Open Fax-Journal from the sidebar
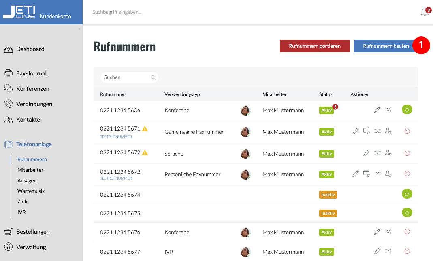The width and height of the screenshot is (433, 261). click(32, 73)
